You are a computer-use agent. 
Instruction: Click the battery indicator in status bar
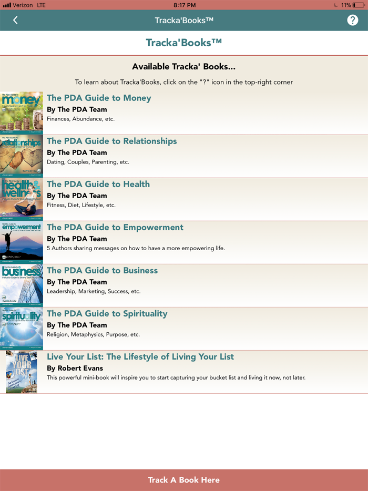tap(357, 5)
